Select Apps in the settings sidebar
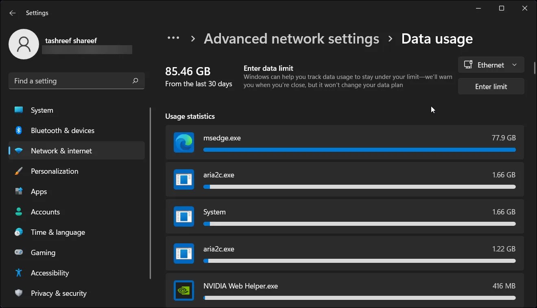 (x=39, y=191)
